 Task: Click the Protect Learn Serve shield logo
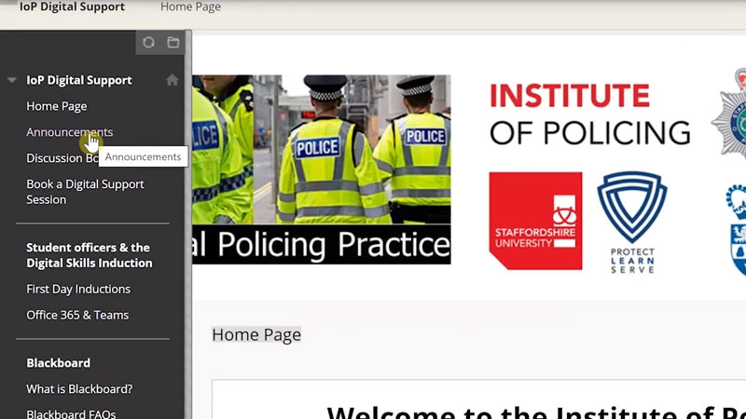coord(632,221)
